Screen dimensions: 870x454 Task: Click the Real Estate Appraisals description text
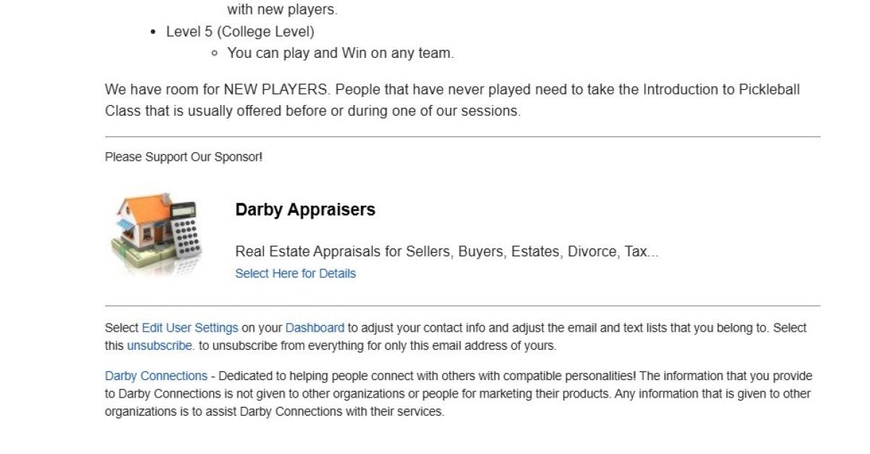coord(447,253)
